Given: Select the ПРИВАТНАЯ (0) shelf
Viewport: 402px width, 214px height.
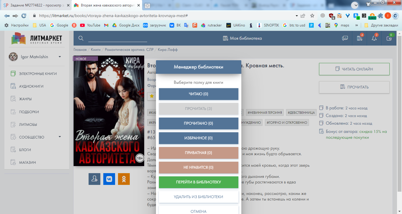Looking at the screenshot, I should (x=199, y=153).
